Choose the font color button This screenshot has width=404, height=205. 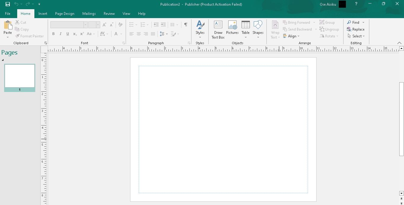point(116,34)
